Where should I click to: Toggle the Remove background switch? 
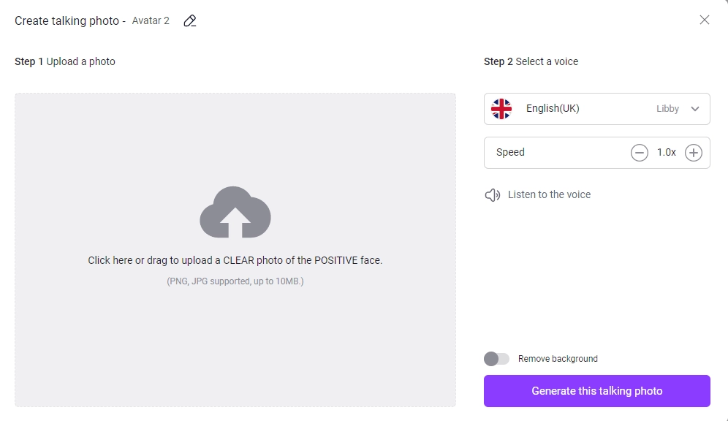click(497, 359)
